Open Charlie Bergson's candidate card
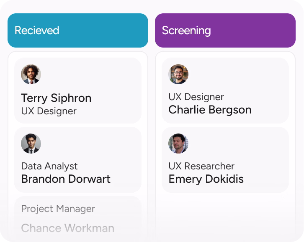This screenshot has height=242, width=304. (x=225, y=91)
